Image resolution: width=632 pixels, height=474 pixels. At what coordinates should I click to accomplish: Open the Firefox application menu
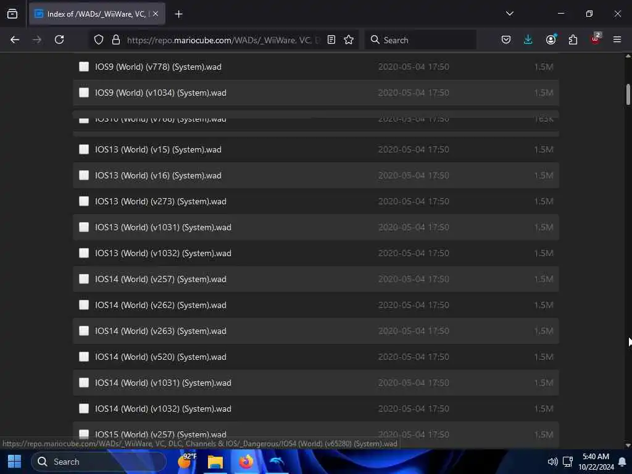[617, 39]
